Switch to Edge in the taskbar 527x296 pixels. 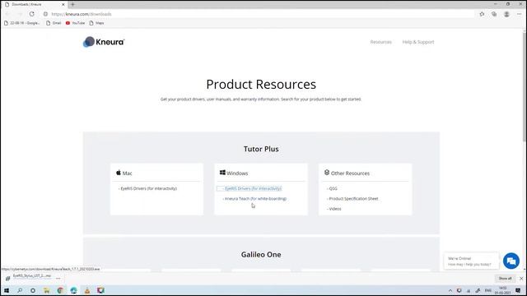point(73,290)
